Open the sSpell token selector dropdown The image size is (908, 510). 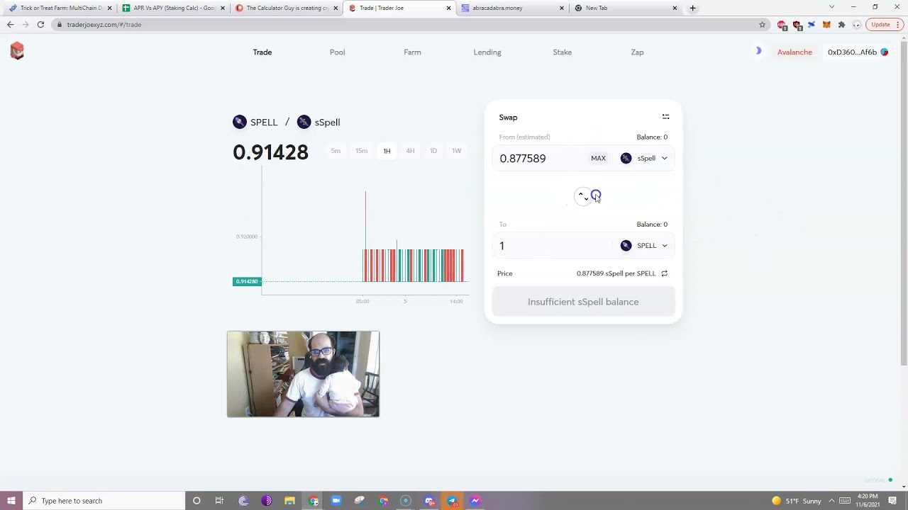click(x=644, y=158)
